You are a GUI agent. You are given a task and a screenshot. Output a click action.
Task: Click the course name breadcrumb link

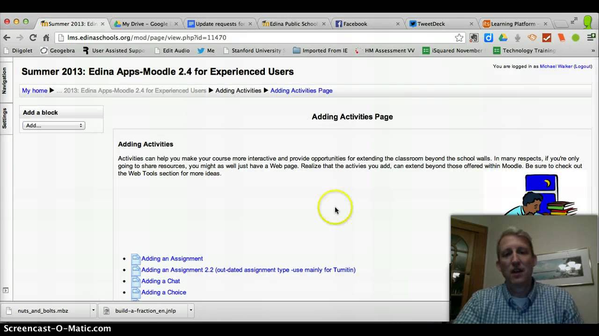point(131,91)
